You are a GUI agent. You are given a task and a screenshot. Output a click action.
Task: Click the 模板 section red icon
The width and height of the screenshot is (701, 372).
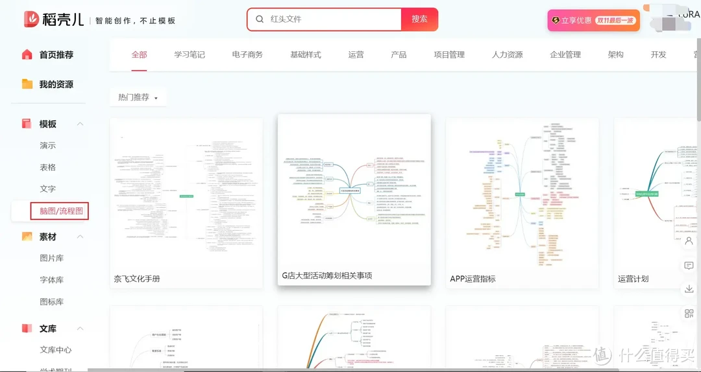(x=27, y=124)
